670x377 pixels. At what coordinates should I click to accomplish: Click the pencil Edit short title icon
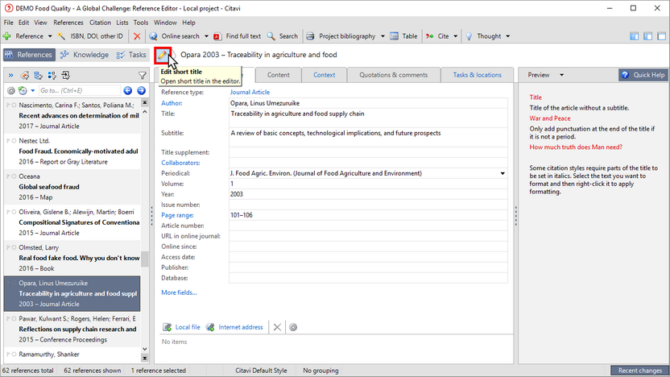[163, 55]
